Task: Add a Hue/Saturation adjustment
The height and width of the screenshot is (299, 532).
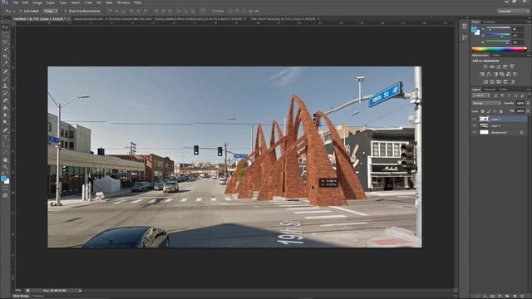Action: click(x=482, y=74)
